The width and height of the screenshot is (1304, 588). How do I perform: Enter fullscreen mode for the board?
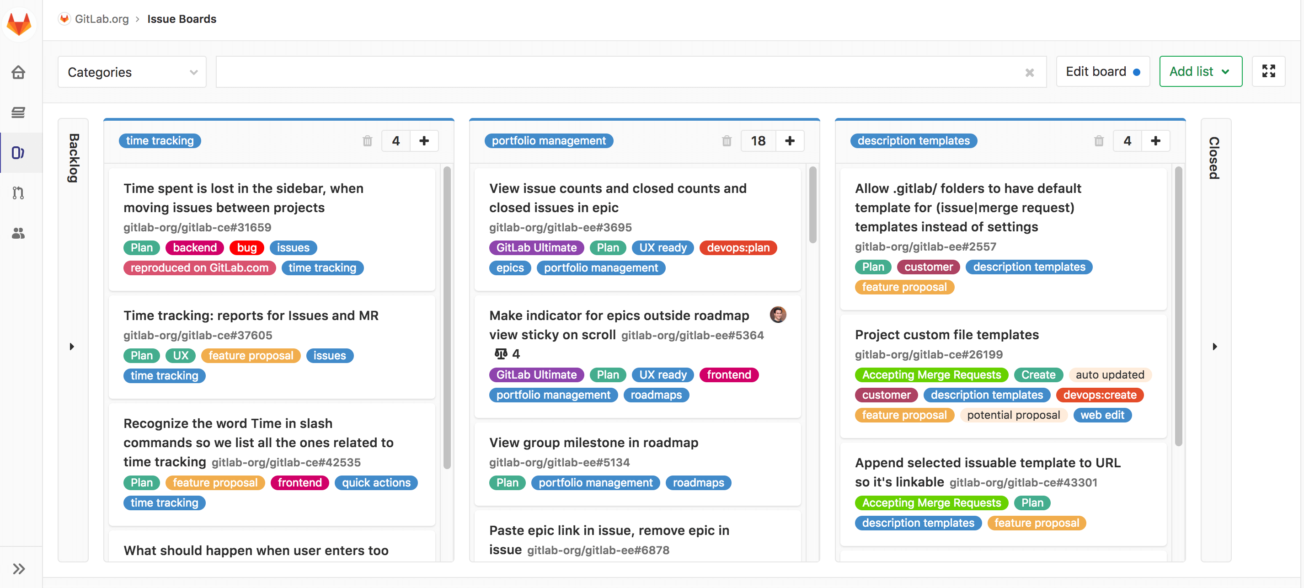(x=1269, y=71)
